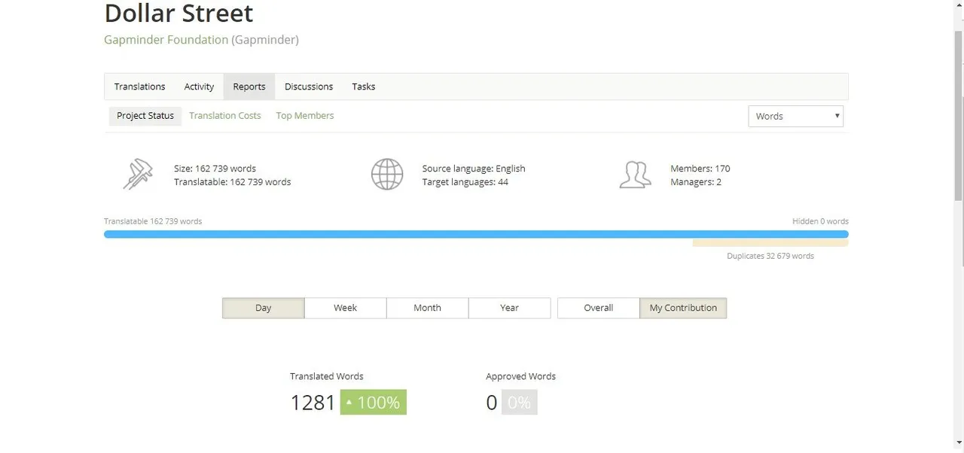Click the globe languages icon
964x453 pixels.
387,175
